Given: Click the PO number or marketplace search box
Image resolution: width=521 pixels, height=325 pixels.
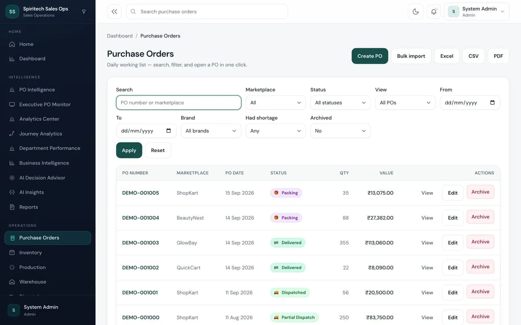Looking at the screenshot, I should coord(179,103).
